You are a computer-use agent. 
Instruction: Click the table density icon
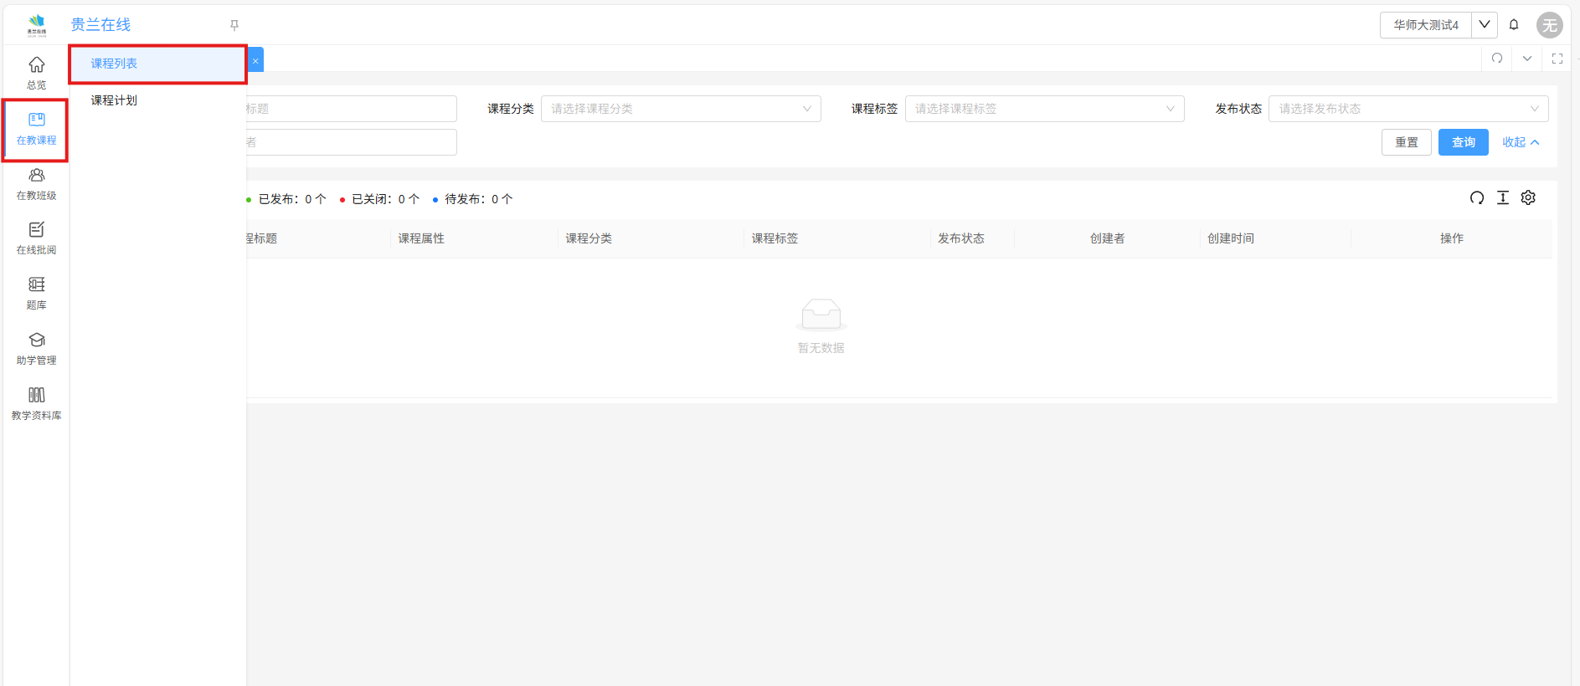1503,197
